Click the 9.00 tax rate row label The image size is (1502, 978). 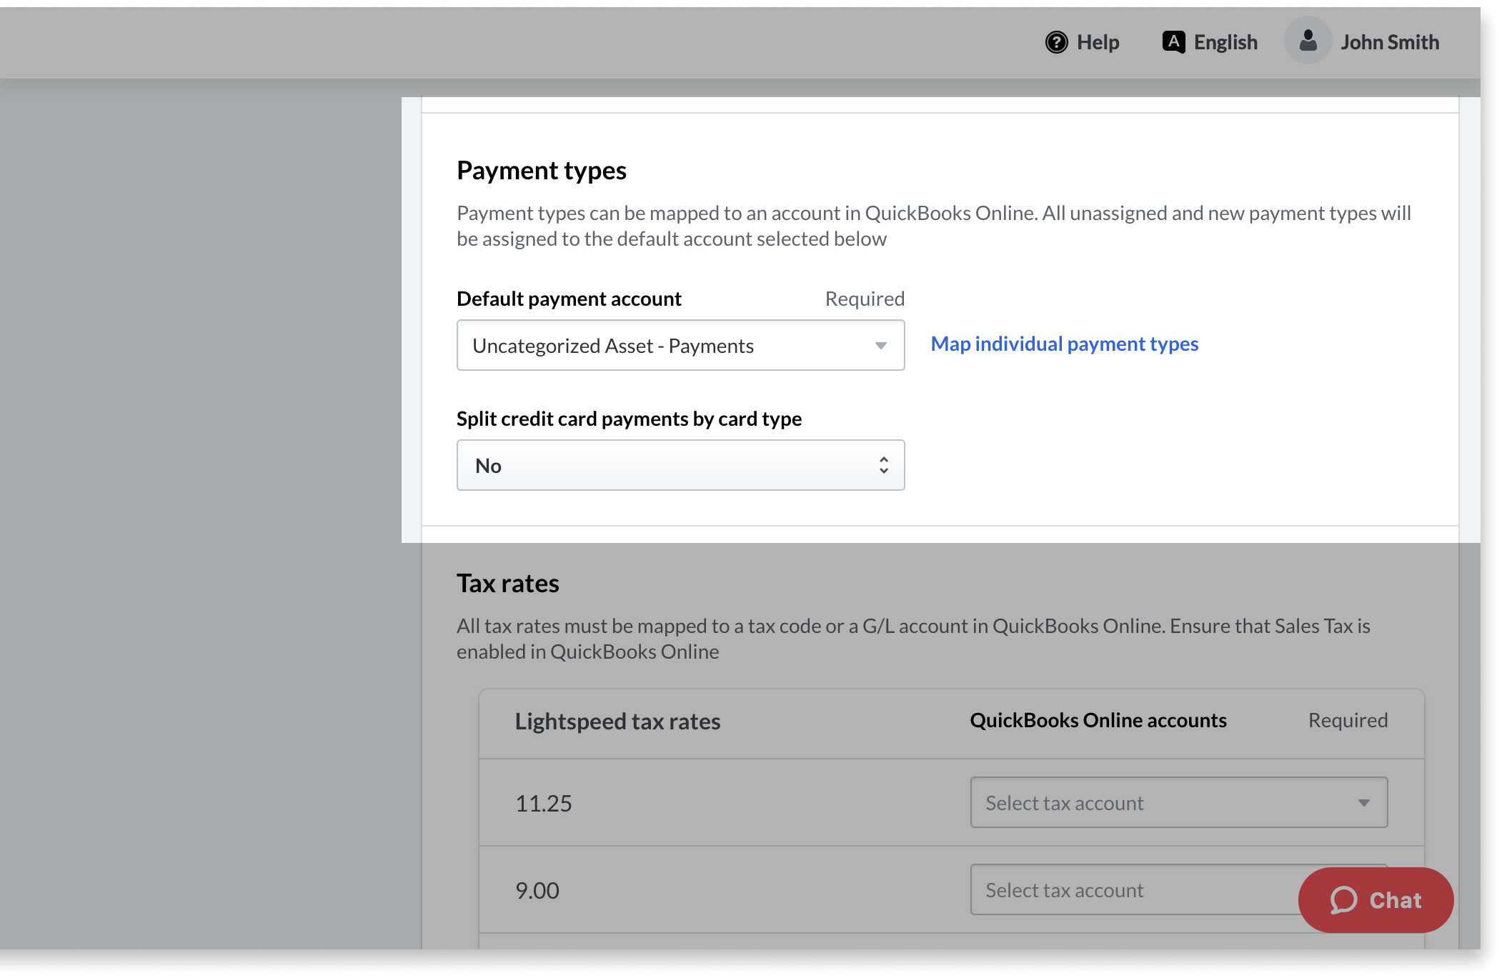click(537, 891)
